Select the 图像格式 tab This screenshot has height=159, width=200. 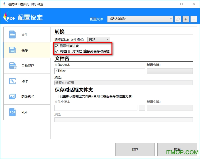[x=27, y=97]
